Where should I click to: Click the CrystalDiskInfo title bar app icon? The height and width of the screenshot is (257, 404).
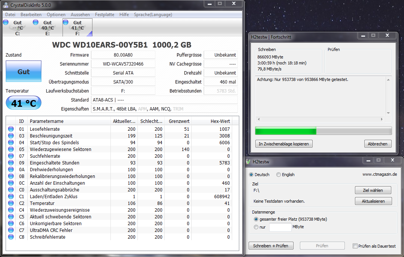(x=5, y=5)
